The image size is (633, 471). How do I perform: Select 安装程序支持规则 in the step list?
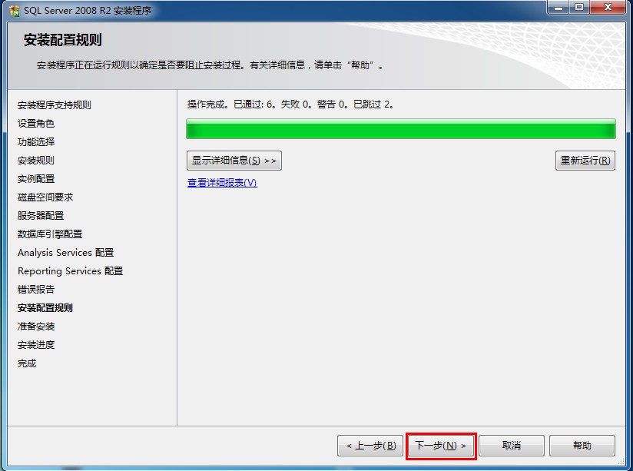[x=55, y=105]
